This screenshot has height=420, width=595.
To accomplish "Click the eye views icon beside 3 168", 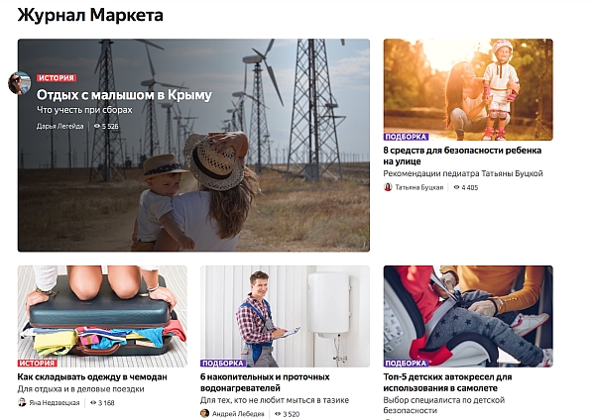I will pos(93,402).
